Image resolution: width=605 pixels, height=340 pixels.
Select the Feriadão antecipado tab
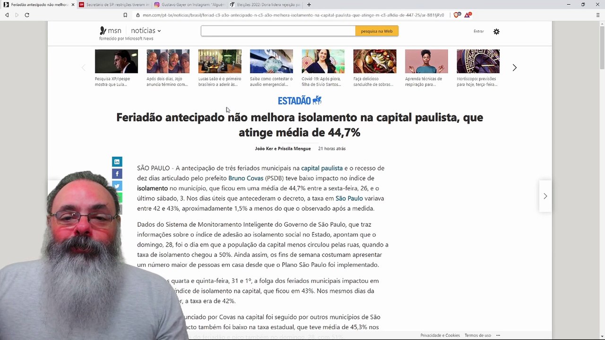click(x=38, y=5)
